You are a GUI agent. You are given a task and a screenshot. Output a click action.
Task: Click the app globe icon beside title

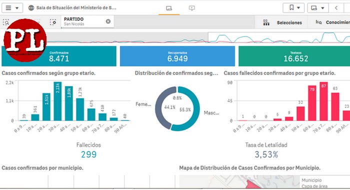tap(31, 8)
